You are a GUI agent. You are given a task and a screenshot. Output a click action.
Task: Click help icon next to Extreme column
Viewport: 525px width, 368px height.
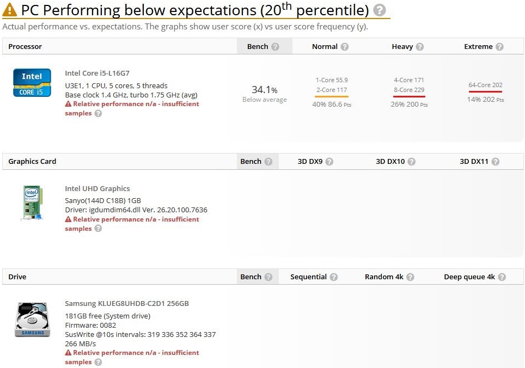(499, 47)
